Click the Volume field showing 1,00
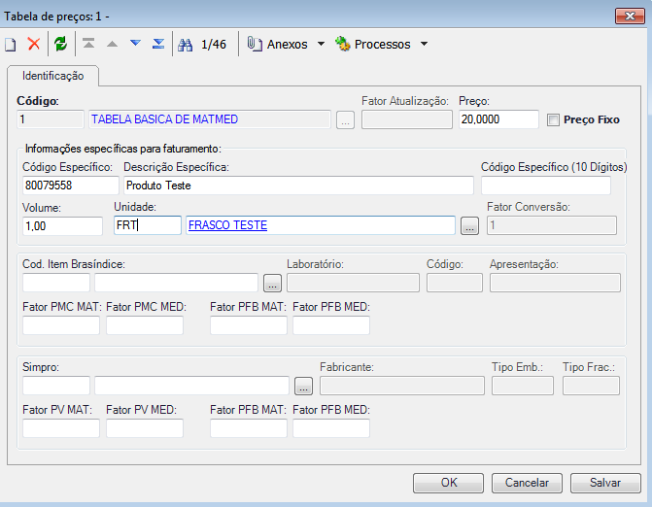The image size is (652, 507). tap(62, 226)
